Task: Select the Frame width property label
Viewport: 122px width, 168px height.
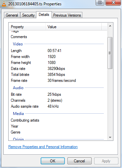Action: click(20, 57)
